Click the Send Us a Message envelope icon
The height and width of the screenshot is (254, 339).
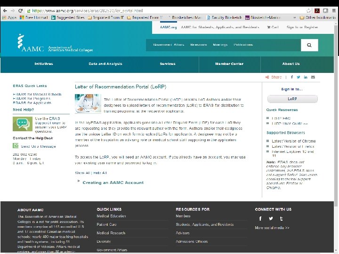click(x=16, y=146)
